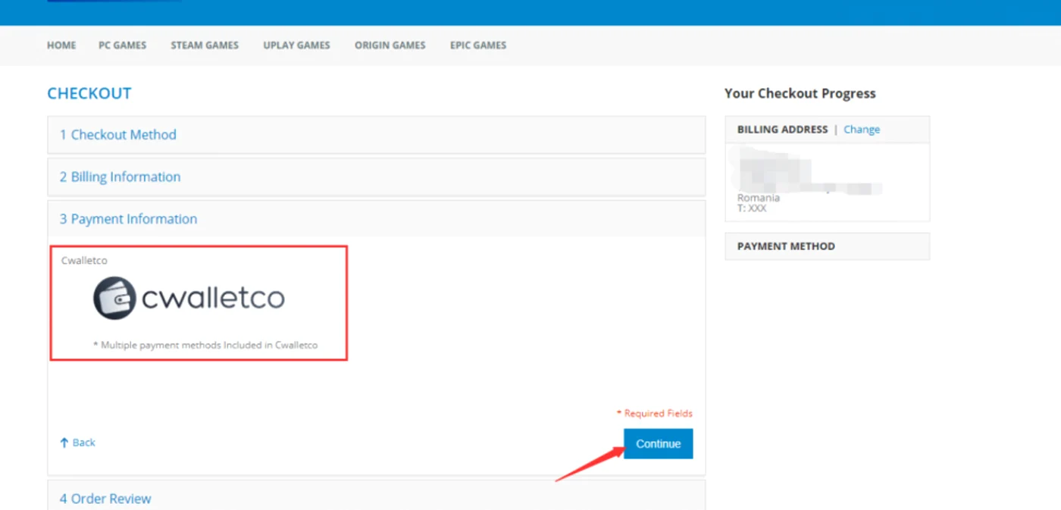This screenshot has width=1061, height=510.
Task: Click the multiple payment methods note
Action: 205,345
